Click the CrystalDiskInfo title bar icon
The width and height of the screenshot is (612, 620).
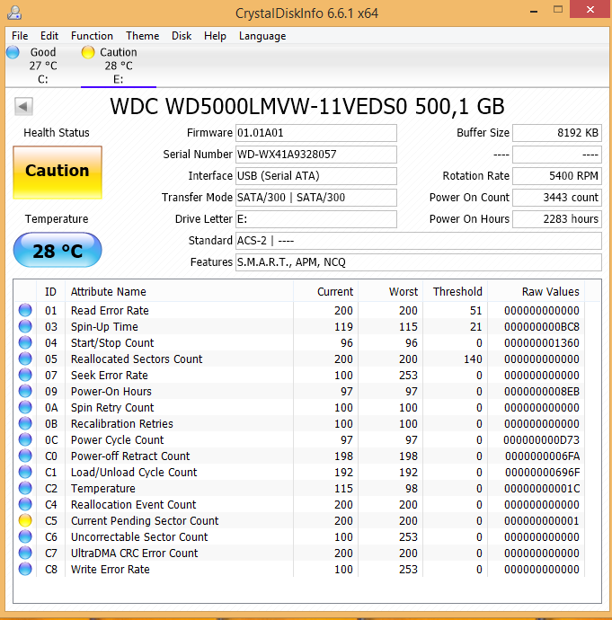(x=14, y=13)
